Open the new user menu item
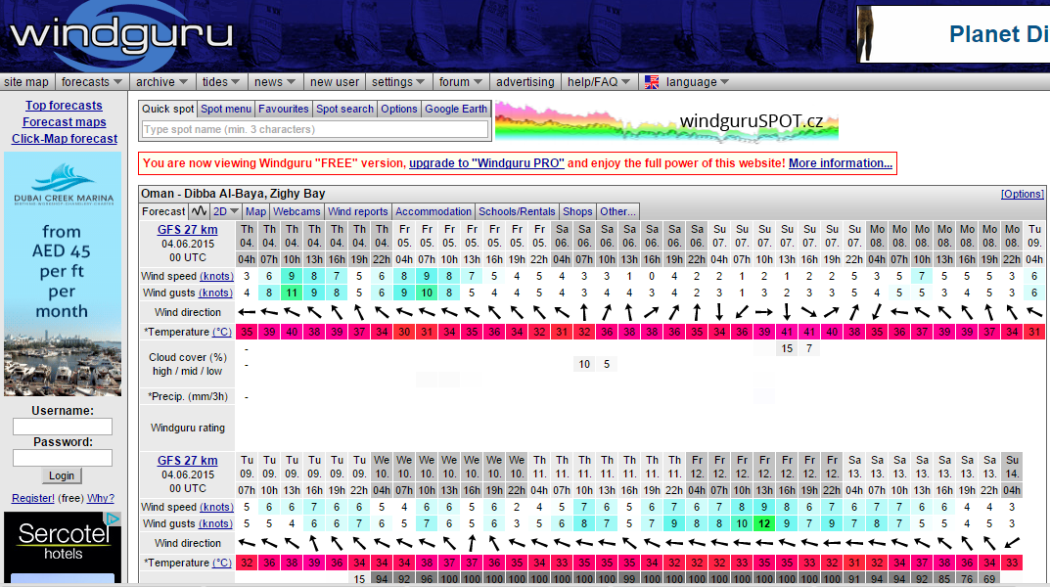This screenshot has height=587, width=1050. point(334,82)
